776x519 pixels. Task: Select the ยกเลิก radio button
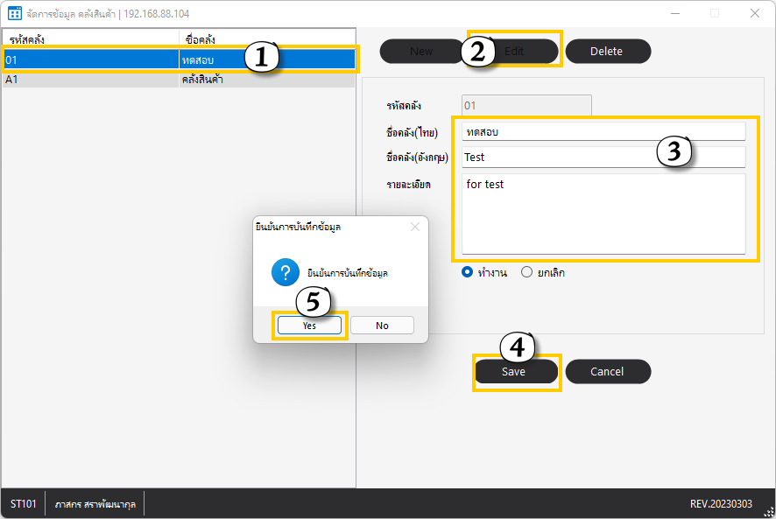tap(526, 272)
